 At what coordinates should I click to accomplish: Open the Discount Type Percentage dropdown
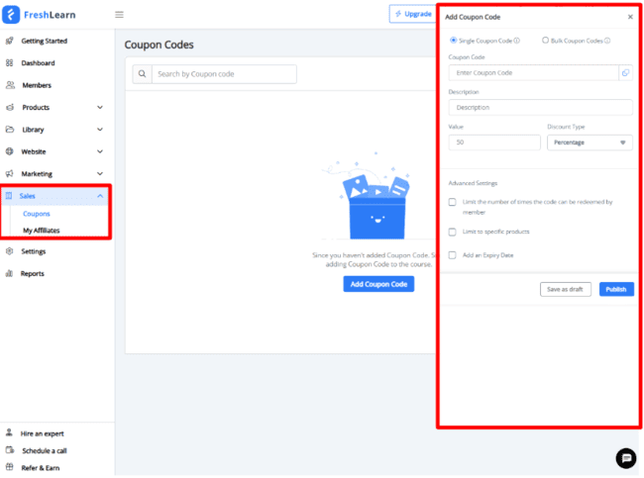click(x=590, y=143)
